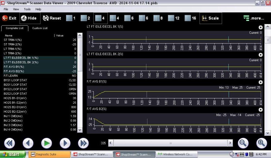Click the PID list scrollbar thumb
Image resolution: width=271 pixels, height=158 pixels.
pos(80,55)
